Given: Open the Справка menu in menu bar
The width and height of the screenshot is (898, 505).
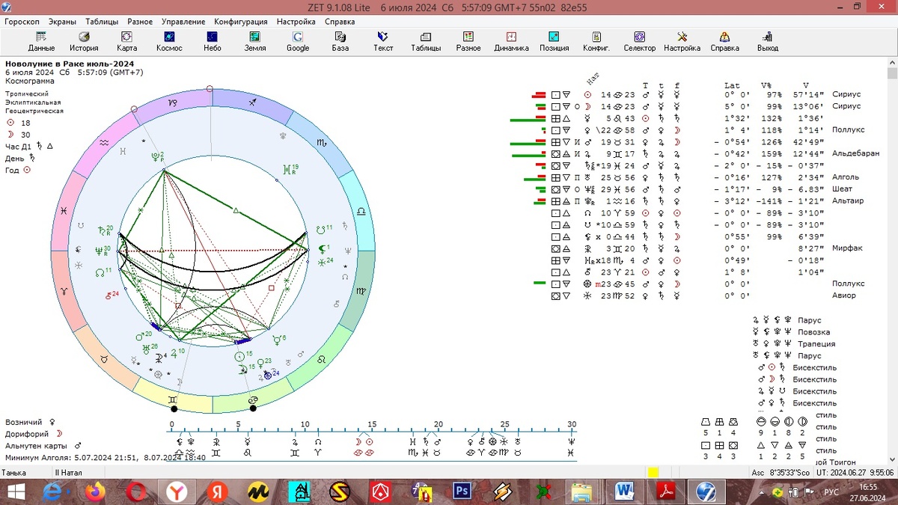Looking at the screenshot, I should point(340,22).
